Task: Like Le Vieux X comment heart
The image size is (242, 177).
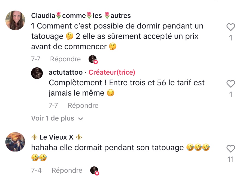Action: tap(231, 149)
